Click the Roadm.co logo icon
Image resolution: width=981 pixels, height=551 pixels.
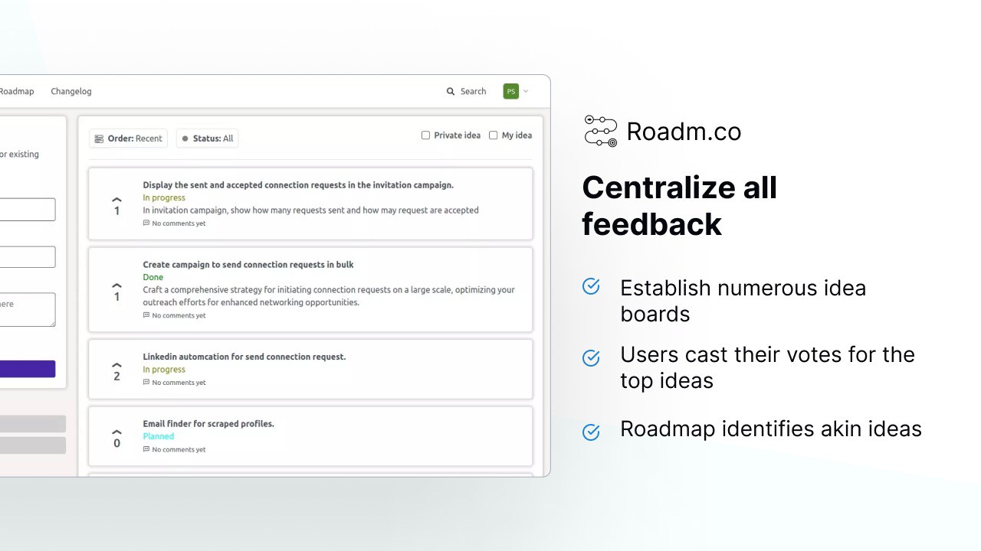[x=600, y=131]
